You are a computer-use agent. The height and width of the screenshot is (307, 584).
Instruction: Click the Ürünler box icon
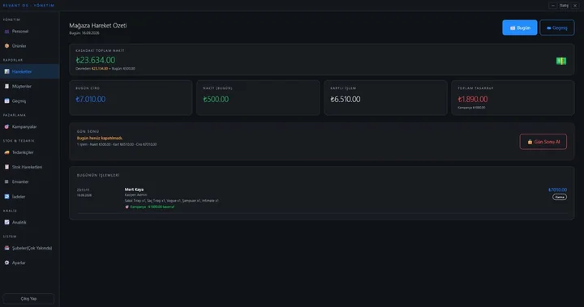click(x=6, y=46)
